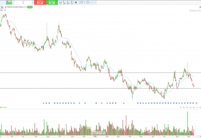This screenshot has height=138, width=201.
Task: Click the upper horizontal resistance line
Action: click(x=100, y=73)
